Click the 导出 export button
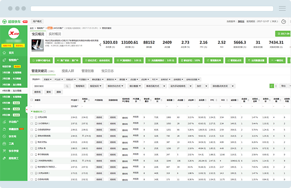This screenshot has height=188, width=291. pos(283,86)
